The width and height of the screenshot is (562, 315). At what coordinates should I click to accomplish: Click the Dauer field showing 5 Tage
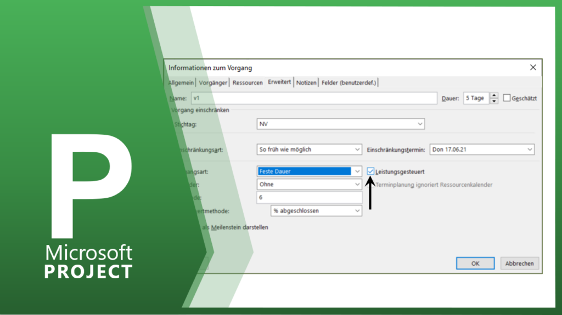[x=476, y=98]
